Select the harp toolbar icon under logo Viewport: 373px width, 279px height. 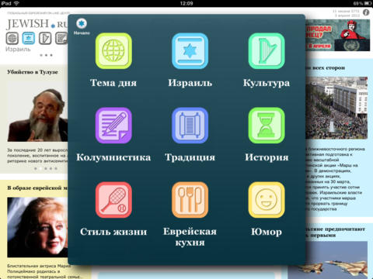tap(45, 38)
